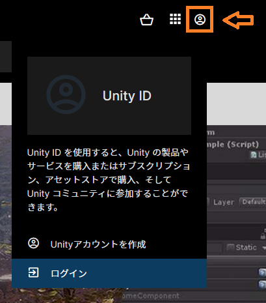Open the Default layer dropdown in inspector
The height and width of the screenshot is (303, 266).
(x=252, y=202)
